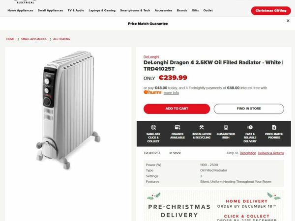
Task: Open the humm more info link
Action: coord(171,93)
